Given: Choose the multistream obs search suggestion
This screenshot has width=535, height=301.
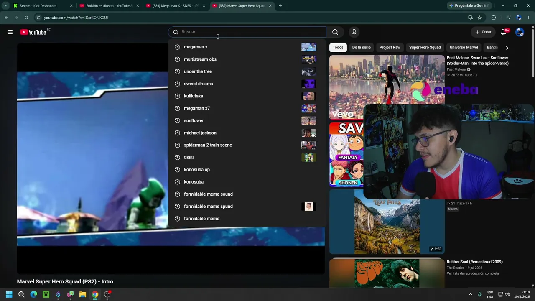Looking at the screenshot, I should (247, 59).
